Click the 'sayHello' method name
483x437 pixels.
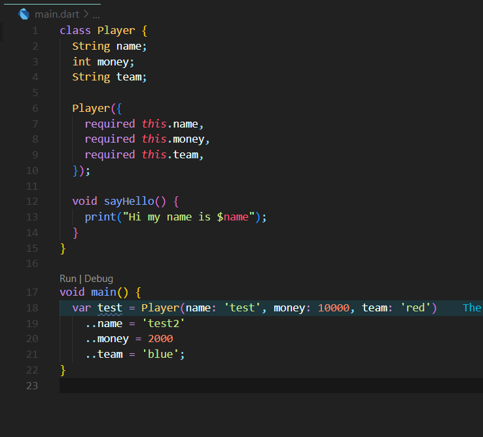point(129,201)
